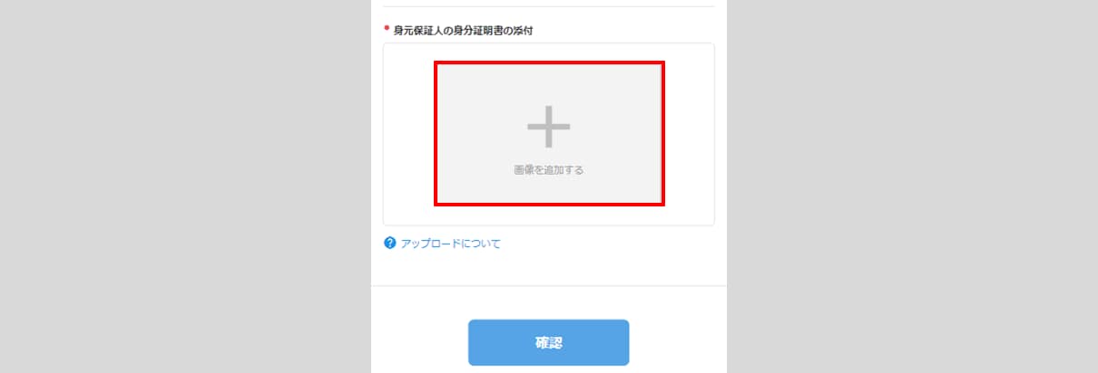Click the circled ? icon next to アップロードについて
The width and height of the screenshot is (1098, 373).
(x=390, y=243)
